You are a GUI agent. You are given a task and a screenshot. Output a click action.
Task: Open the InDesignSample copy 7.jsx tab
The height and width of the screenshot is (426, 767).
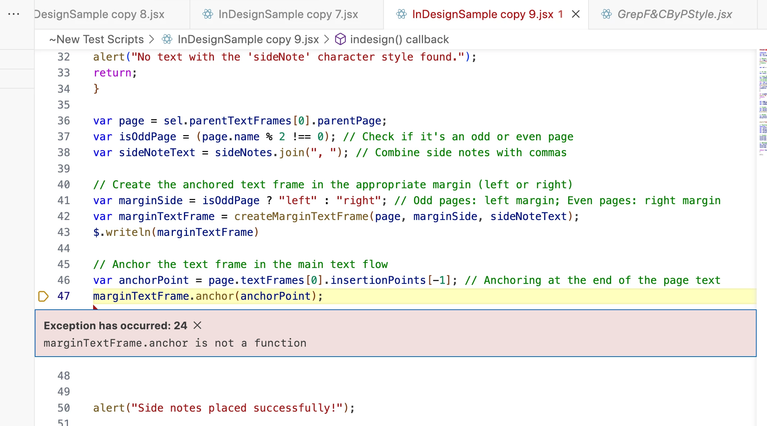click(288, 14)
